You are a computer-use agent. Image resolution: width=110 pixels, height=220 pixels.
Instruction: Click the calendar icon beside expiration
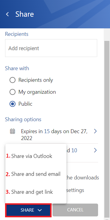[13, 131]
